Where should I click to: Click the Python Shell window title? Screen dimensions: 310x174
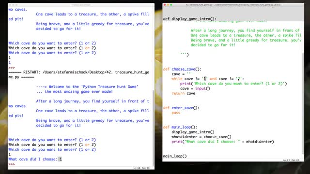click(x=81, y=5)
